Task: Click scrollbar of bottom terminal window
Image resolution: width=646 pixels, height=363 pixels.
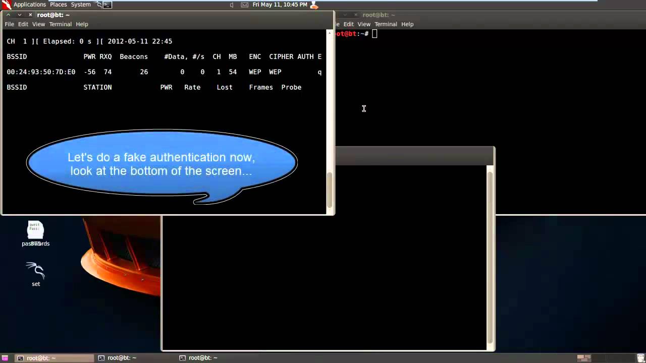Action: (490, 257)
